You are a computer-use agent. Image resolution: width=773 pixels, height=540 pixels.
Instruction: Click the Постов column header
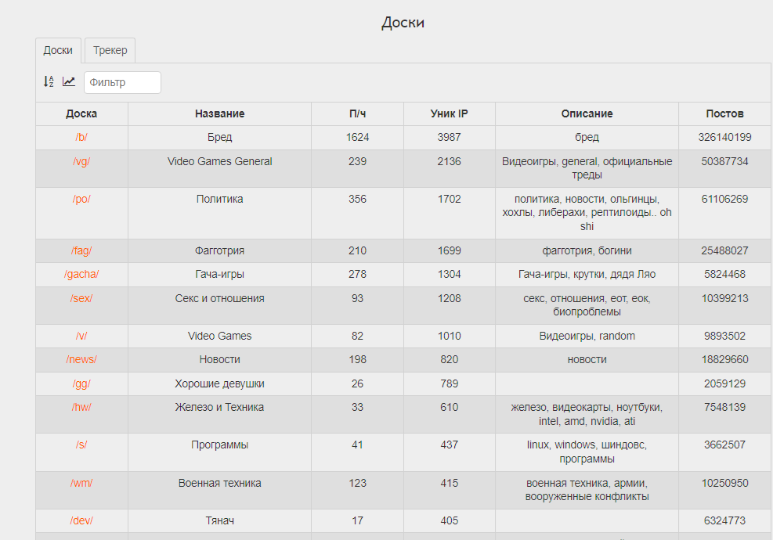[724, 113]
